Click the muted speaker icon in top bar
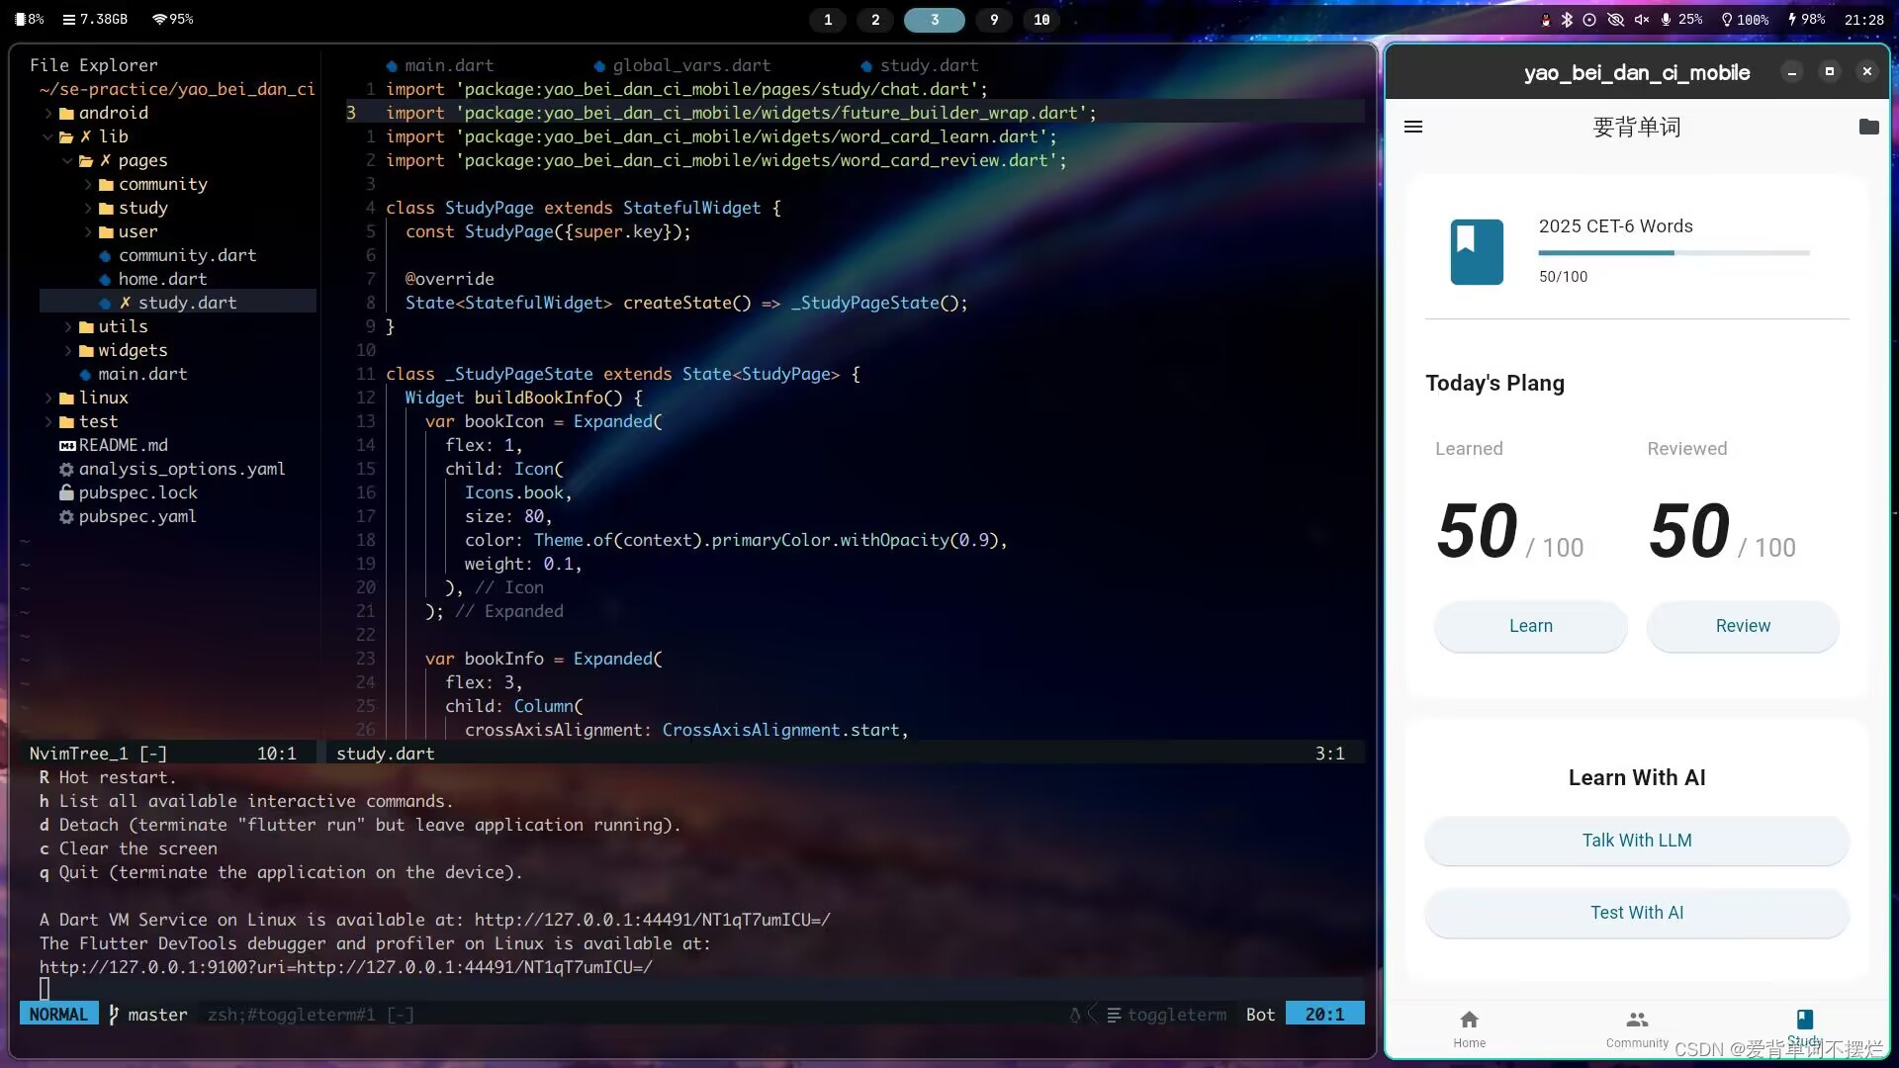The image size is (1899, 1068). click(1642, 20)
